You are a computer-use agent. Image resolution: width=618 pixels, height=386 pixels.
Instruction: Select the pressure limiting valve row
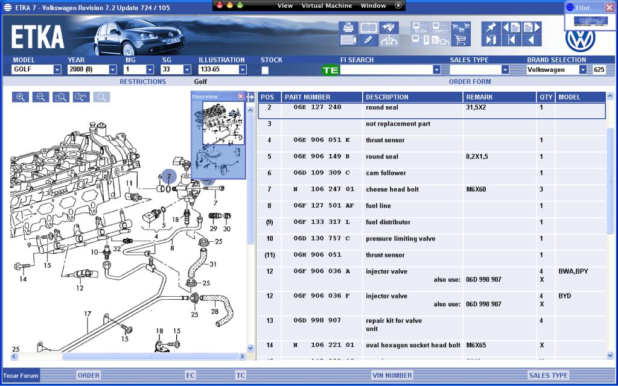[x=432, y=239]
